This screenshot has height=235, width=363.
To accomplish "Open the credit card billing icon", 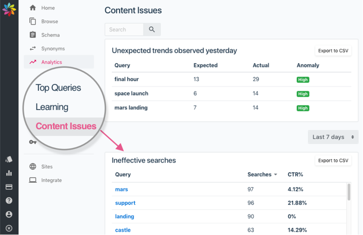I will click(x=9, y=187).
